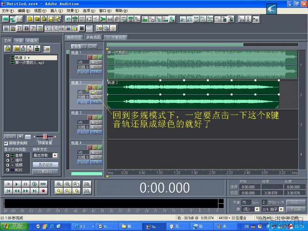Screen dimensions: 308x231
Task: Choose input device for 轨道 3 via 输入1
Action: click(x=96, y=127)
